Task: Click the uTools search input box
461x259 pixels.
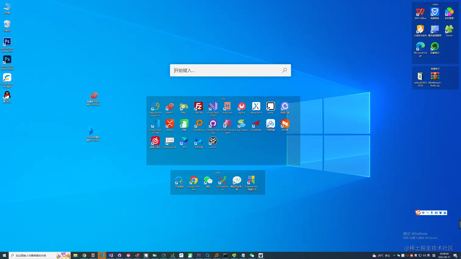Action: [x=230, y=70]
